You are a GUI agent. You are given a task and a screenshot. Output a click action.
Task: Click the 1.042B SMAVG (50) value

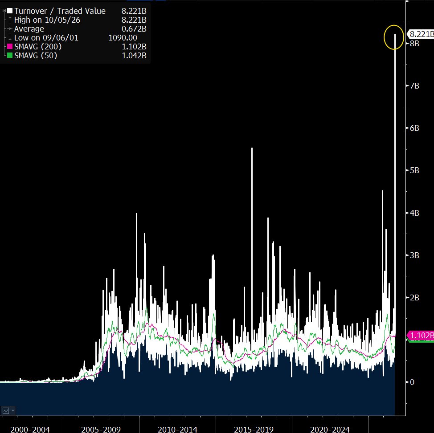(134, 55)
